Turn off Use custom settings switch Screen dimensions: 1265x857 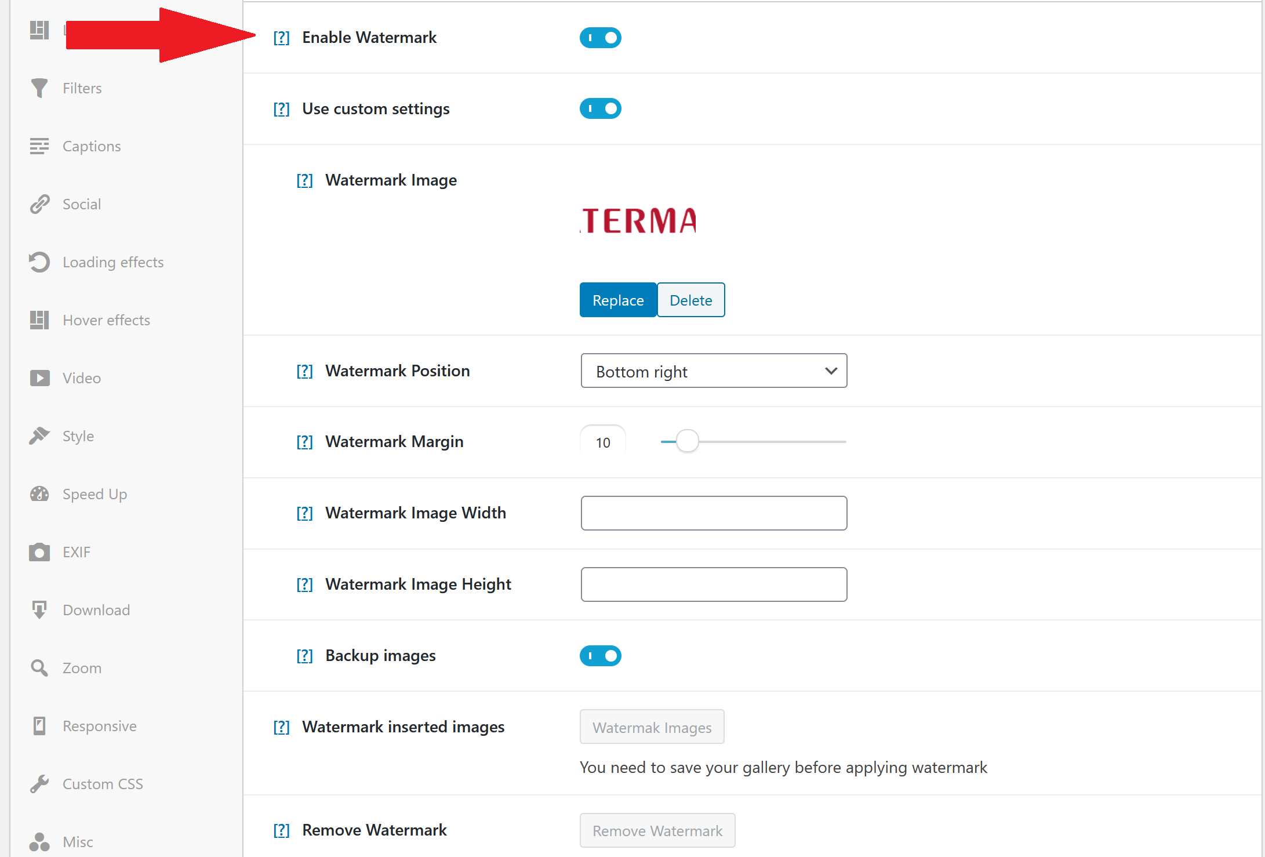600,108
